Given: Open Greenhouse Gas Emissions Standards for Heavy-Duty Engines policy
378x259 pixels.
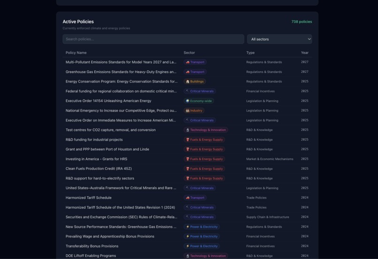Looking at the screenshot, I should point(121,72).
